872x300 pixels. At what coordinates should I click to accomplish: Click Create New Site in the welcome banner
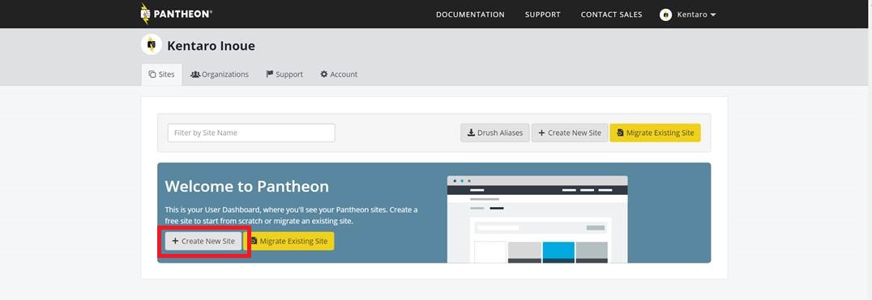(203, 241)
